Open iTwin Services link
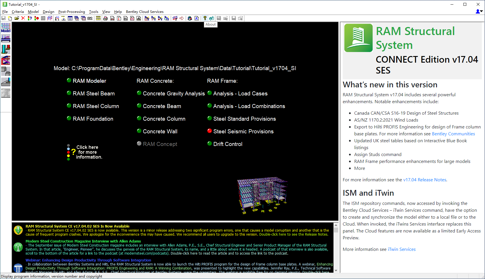The width and height of the screenshot is (485, 279). (x=402, y=249)
